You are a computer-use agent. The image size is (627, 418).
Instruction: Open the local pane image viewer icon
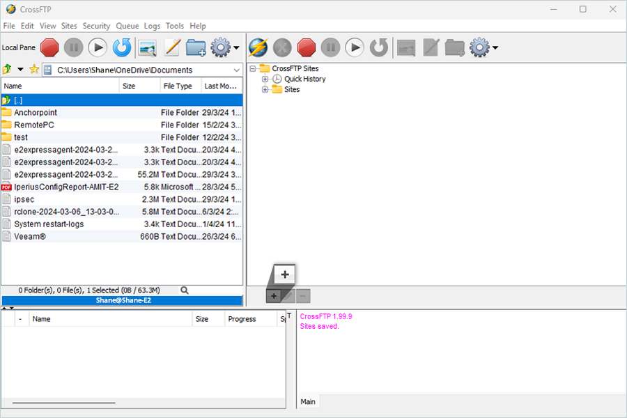click(147, 48)
